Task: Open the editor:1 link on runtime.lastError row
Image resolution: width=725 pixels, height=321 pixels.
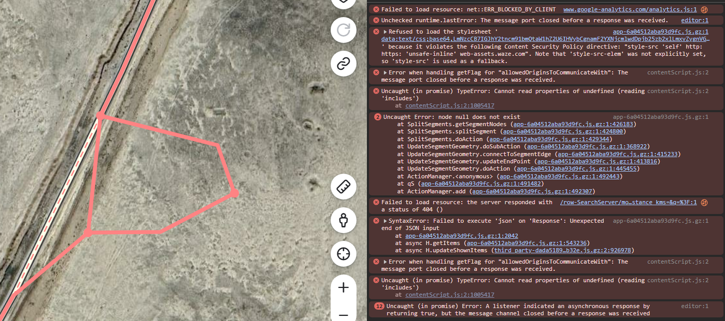Action: pyautogui.click(x=694, y=20)
